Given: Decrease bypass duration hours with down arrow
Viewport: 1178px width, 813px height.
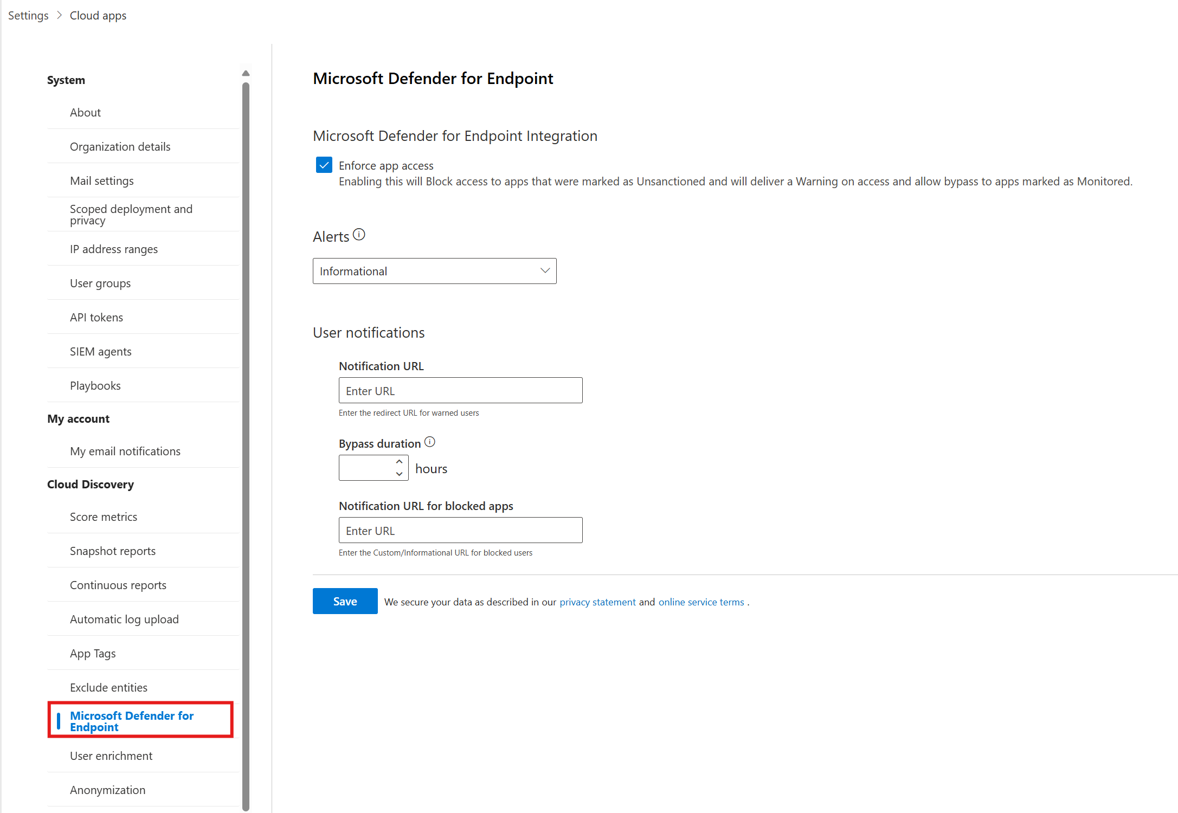Looking at the screenshot, I should pyautogui.click(x=400, y=474).
